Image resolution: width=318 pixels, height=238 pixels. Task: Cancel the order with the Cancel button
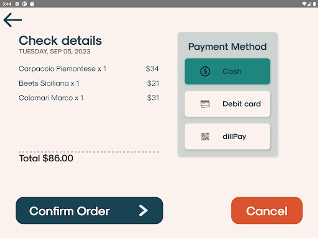tap(267, 211)
